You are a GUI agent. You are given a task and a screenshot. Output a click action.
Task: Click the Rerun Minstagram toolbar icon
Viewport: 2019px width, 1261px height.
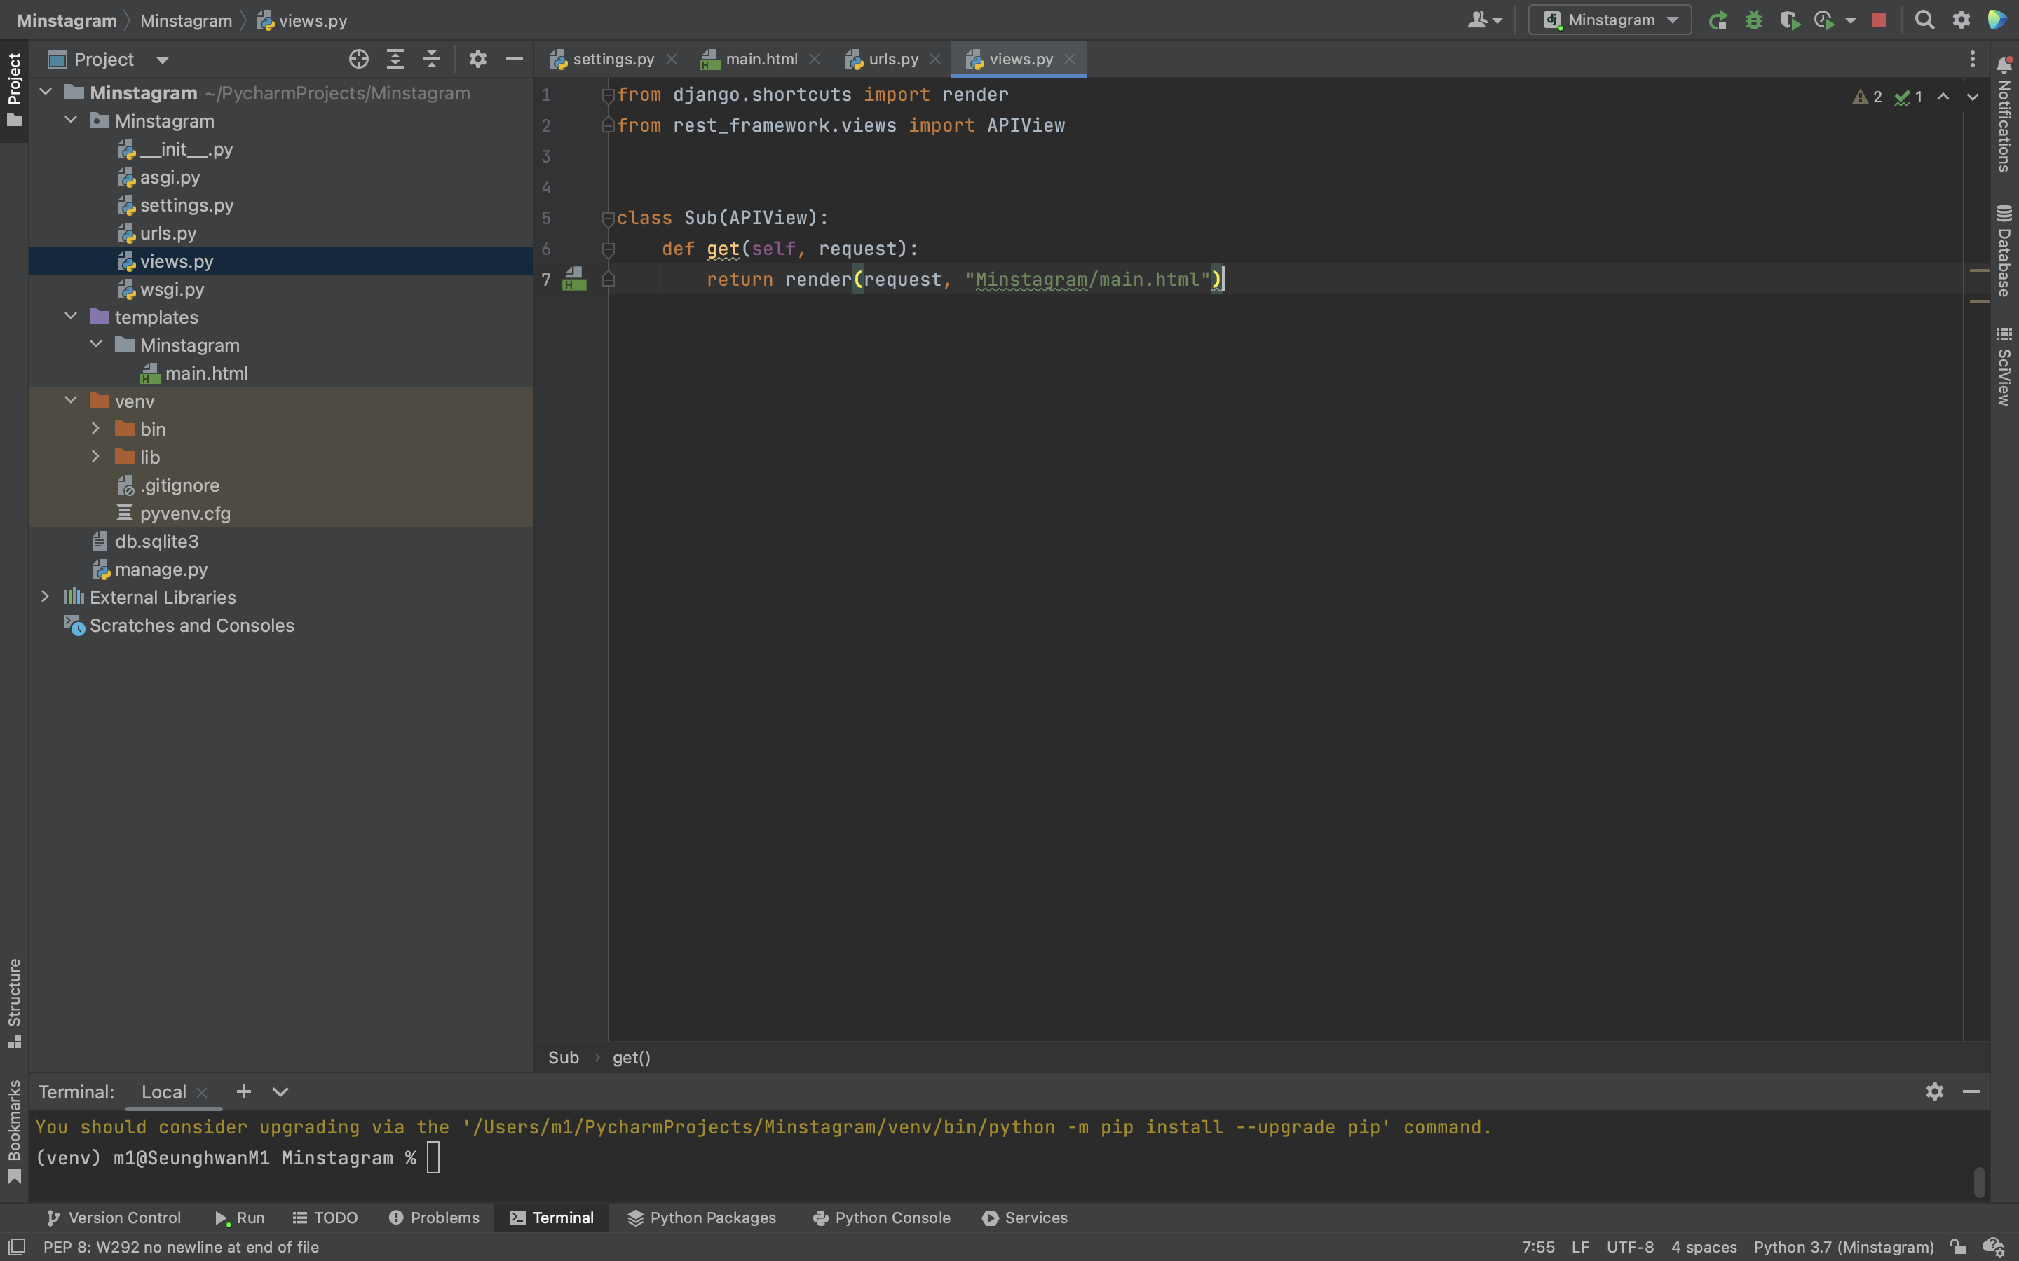(1717, 20)
